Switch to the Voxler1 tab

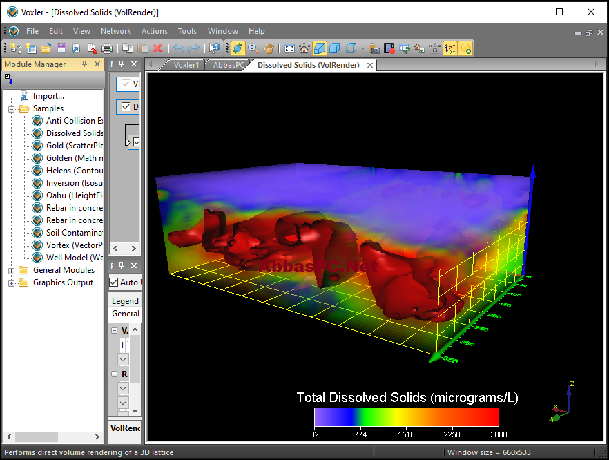tap(186, 65)
